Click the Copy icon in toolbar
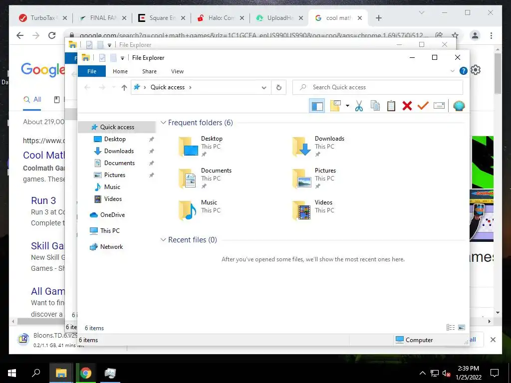 coord(375,106)
